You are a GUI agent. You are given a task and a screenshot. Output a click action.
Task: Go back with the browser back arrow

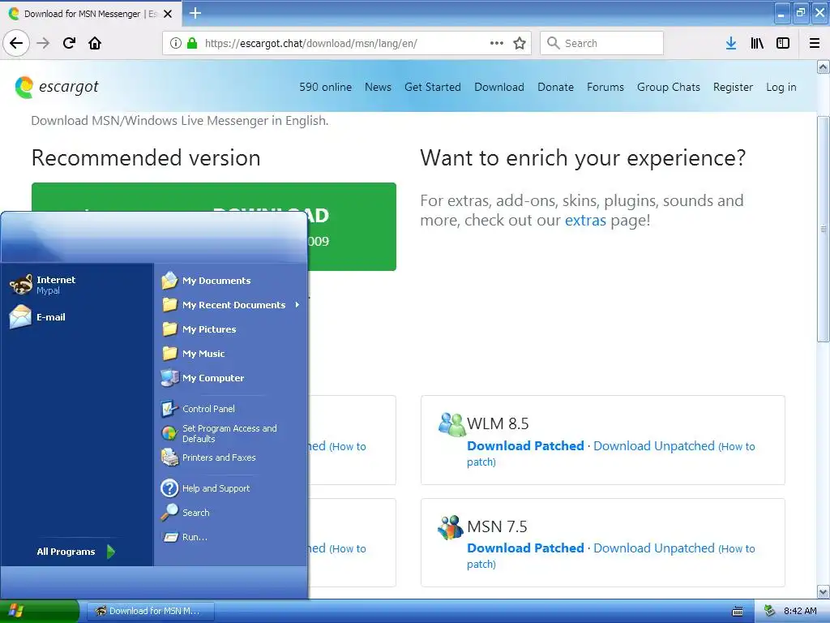[x=16, y=43]
